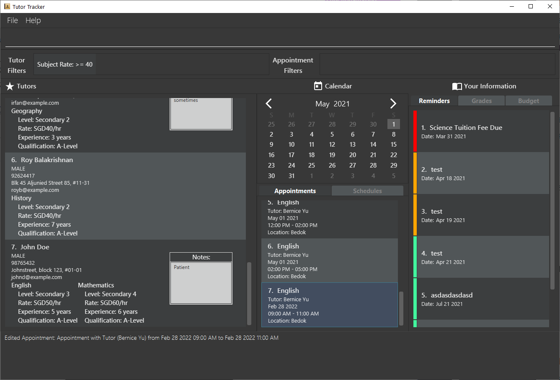Switch to the Grades tab
This screenshot has height=380, width=560.
(482, 101)
